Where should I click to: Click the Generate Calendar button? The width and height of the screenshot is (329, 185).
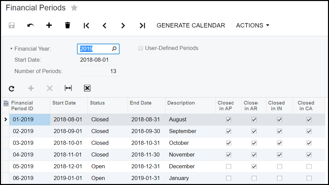pos(191,25)
